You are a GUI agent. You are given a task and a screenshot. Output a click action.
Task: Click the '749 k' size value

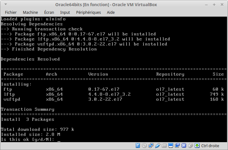217,94
